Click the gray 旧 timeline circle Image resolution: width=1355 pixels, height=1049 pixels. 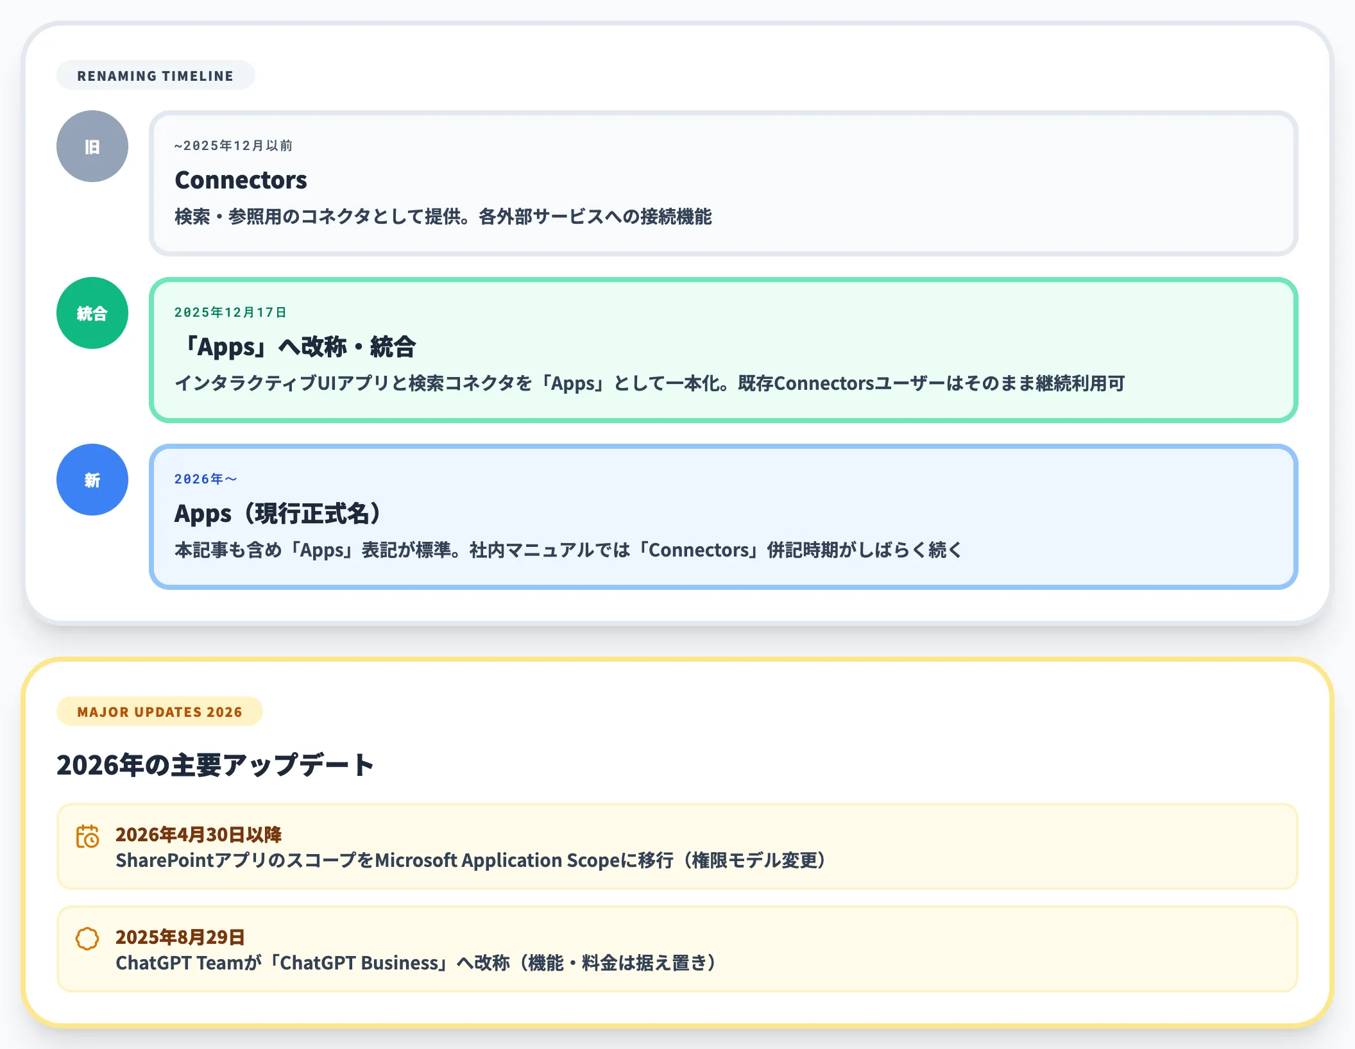(x=92, y=146)
